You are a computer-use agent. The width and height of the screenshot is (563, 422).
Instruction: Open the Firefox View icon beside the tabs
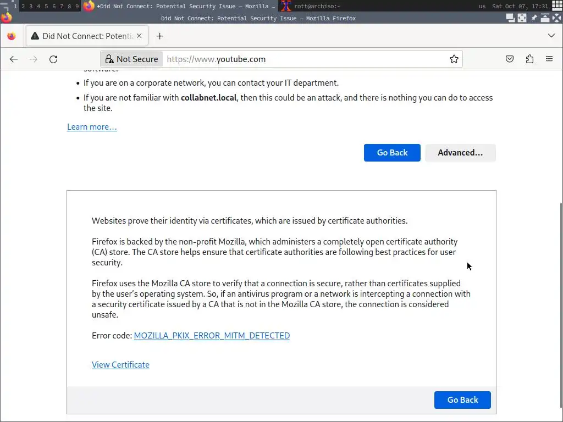click(x=12, y=36)
